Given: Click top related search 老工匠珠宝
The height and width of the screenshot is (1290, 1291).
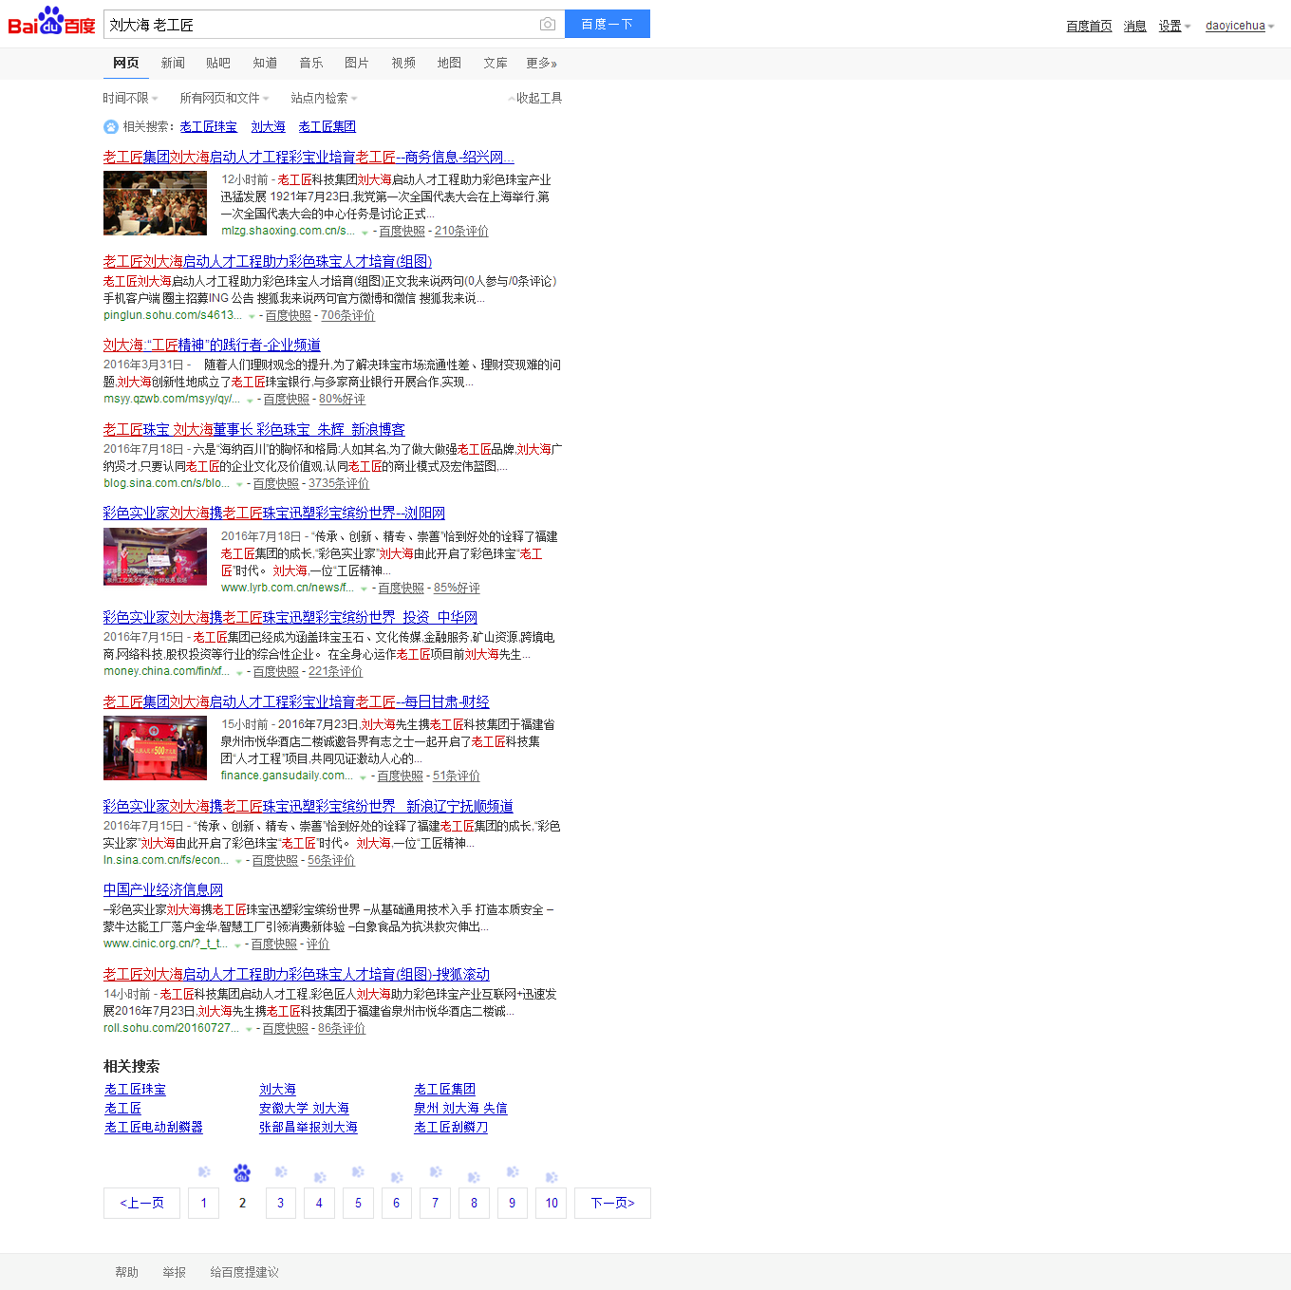Looking at the screenshot, I should click(209, 126).
